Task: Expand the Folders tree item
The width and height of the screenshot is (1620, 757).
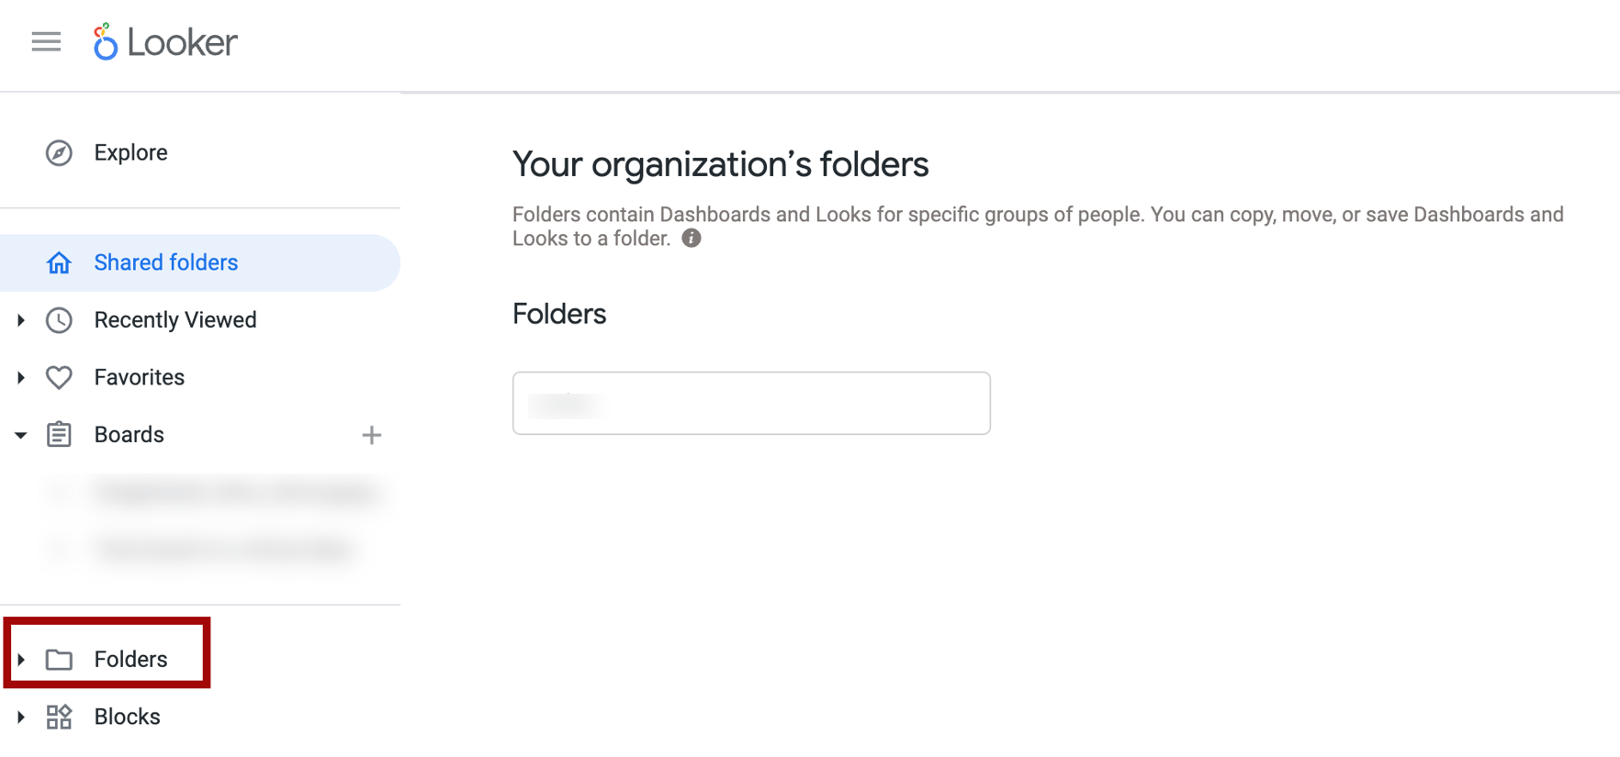Action: (x=20, y=659)
